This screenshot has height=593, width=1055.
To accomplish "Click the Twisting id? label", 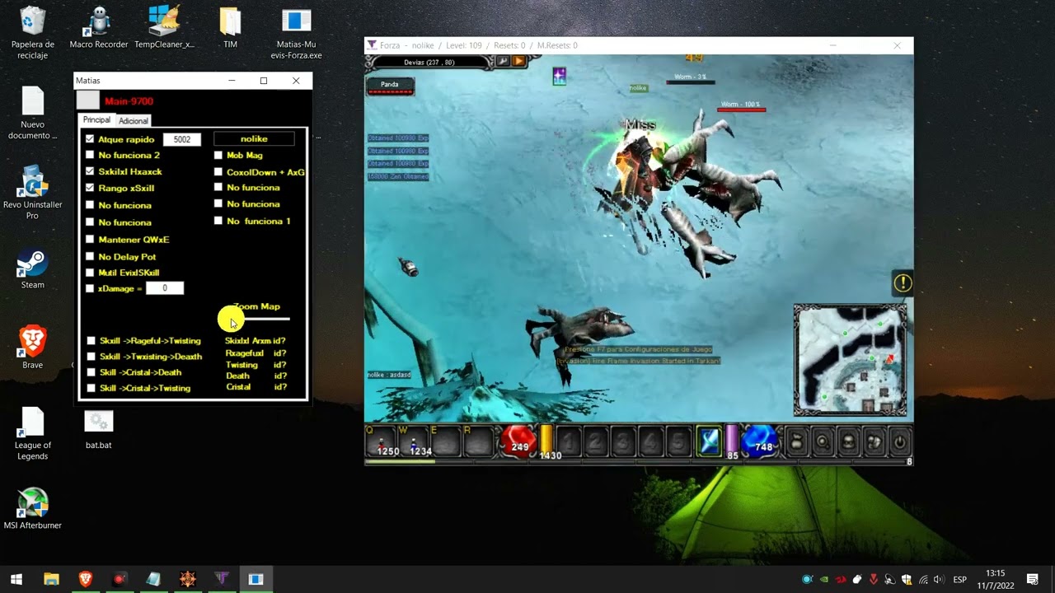I will point(256,365).
